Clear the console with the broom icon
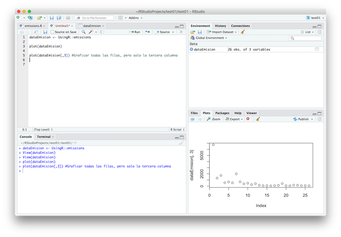This screenshot has height=237, width=341. [x=182, y=143]
